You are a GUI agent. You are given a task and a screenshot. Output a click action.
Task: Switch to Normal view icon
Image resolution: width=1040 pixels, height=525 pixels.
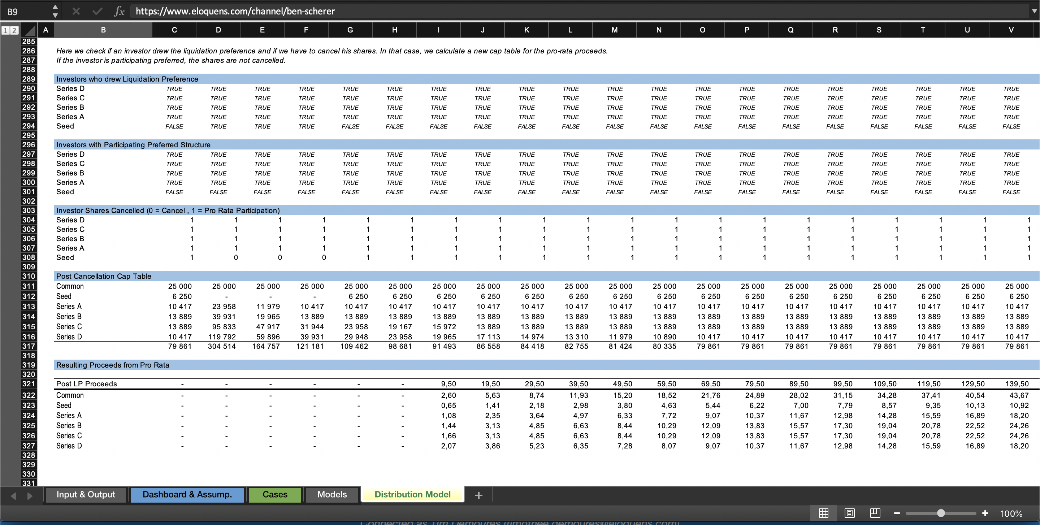824,513
